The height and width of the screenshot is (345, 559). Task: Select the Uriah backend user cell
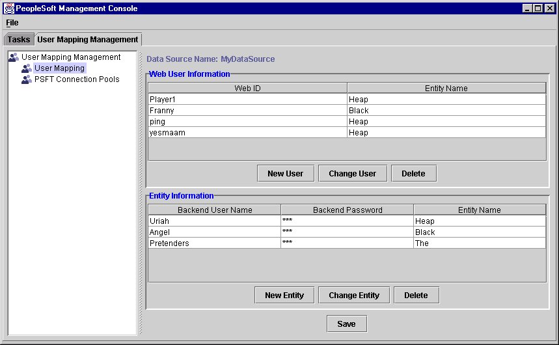pyautogui.click(x=215, y=221)
